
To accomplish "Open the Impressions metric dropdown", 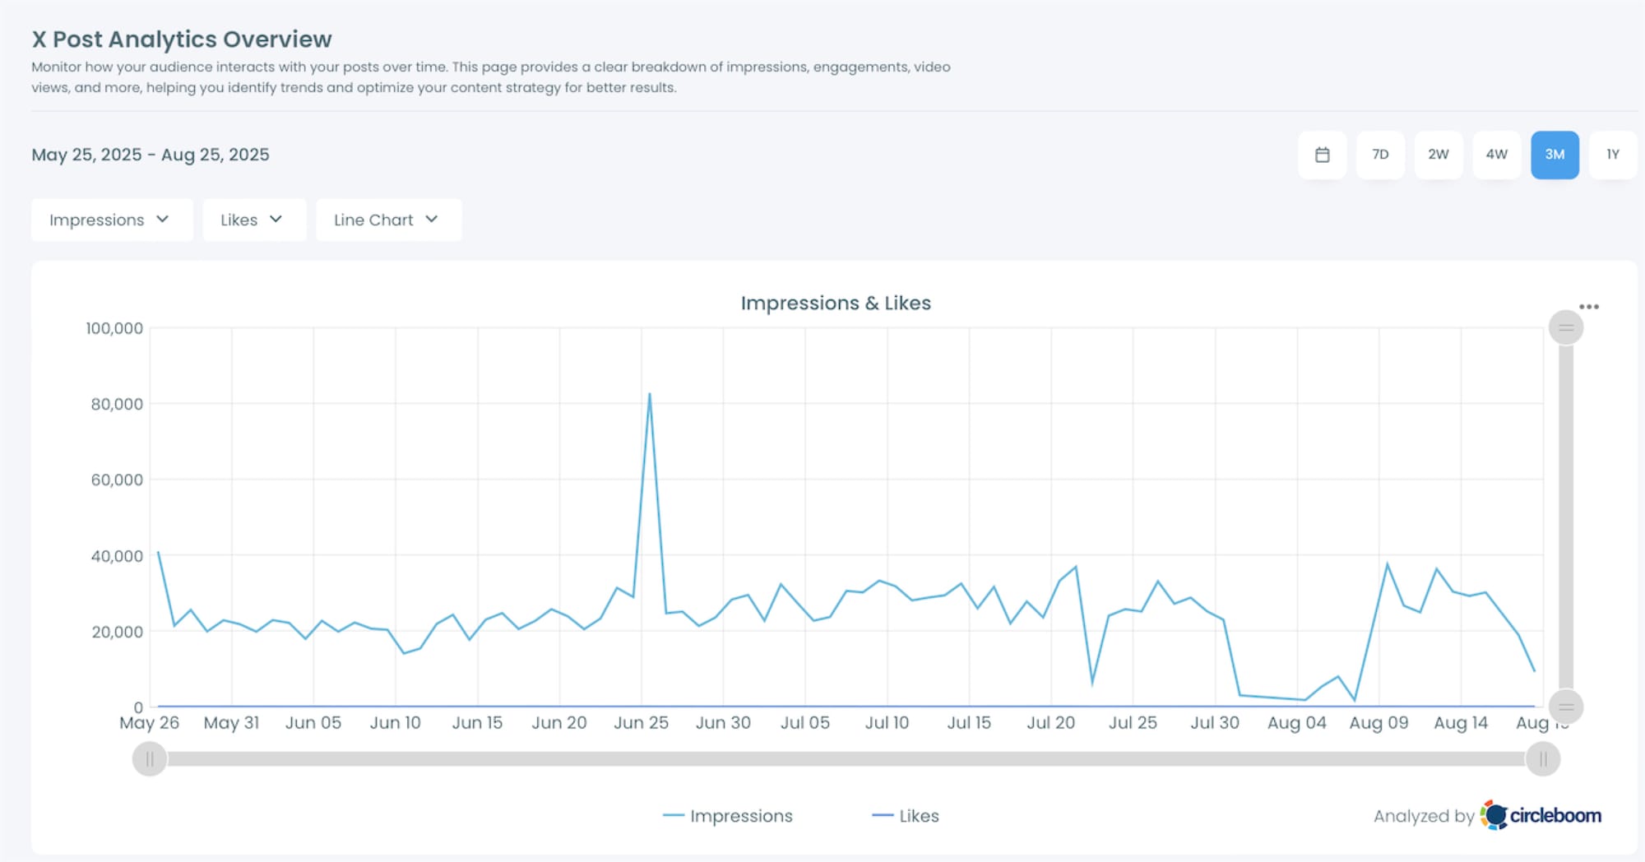I will [111, 220].
